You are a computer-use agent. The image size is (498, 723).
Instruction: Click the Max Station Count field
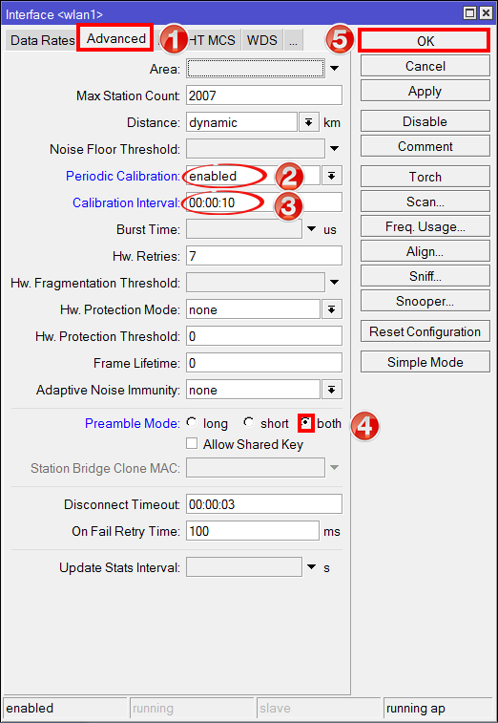click(x=264, y=96)
